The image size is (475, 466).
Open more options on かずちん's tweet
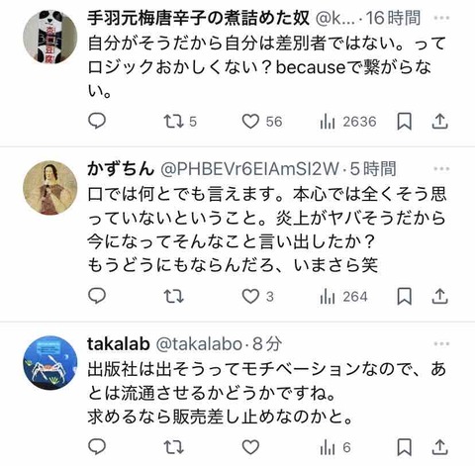click(441, 169)
